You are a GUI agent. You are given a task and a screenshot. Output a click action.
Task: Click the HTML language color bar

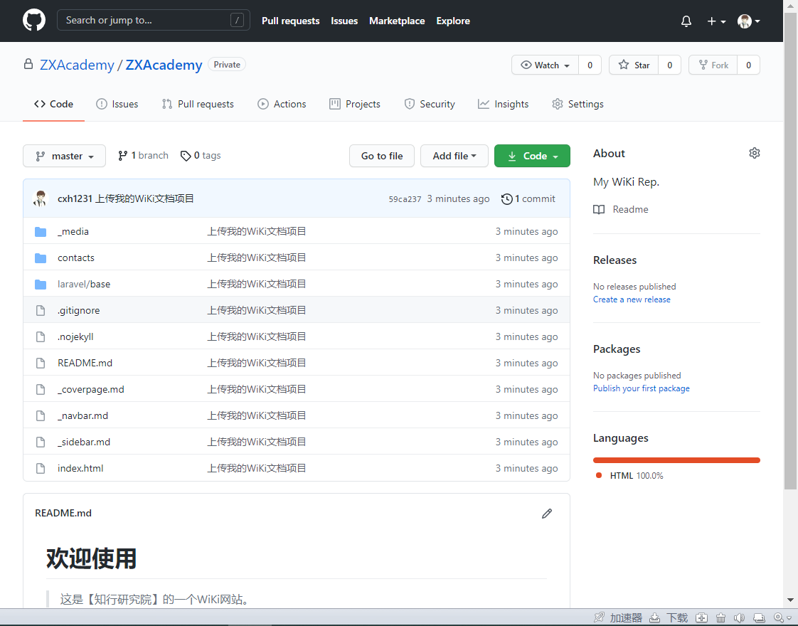(x=676, y=460)
